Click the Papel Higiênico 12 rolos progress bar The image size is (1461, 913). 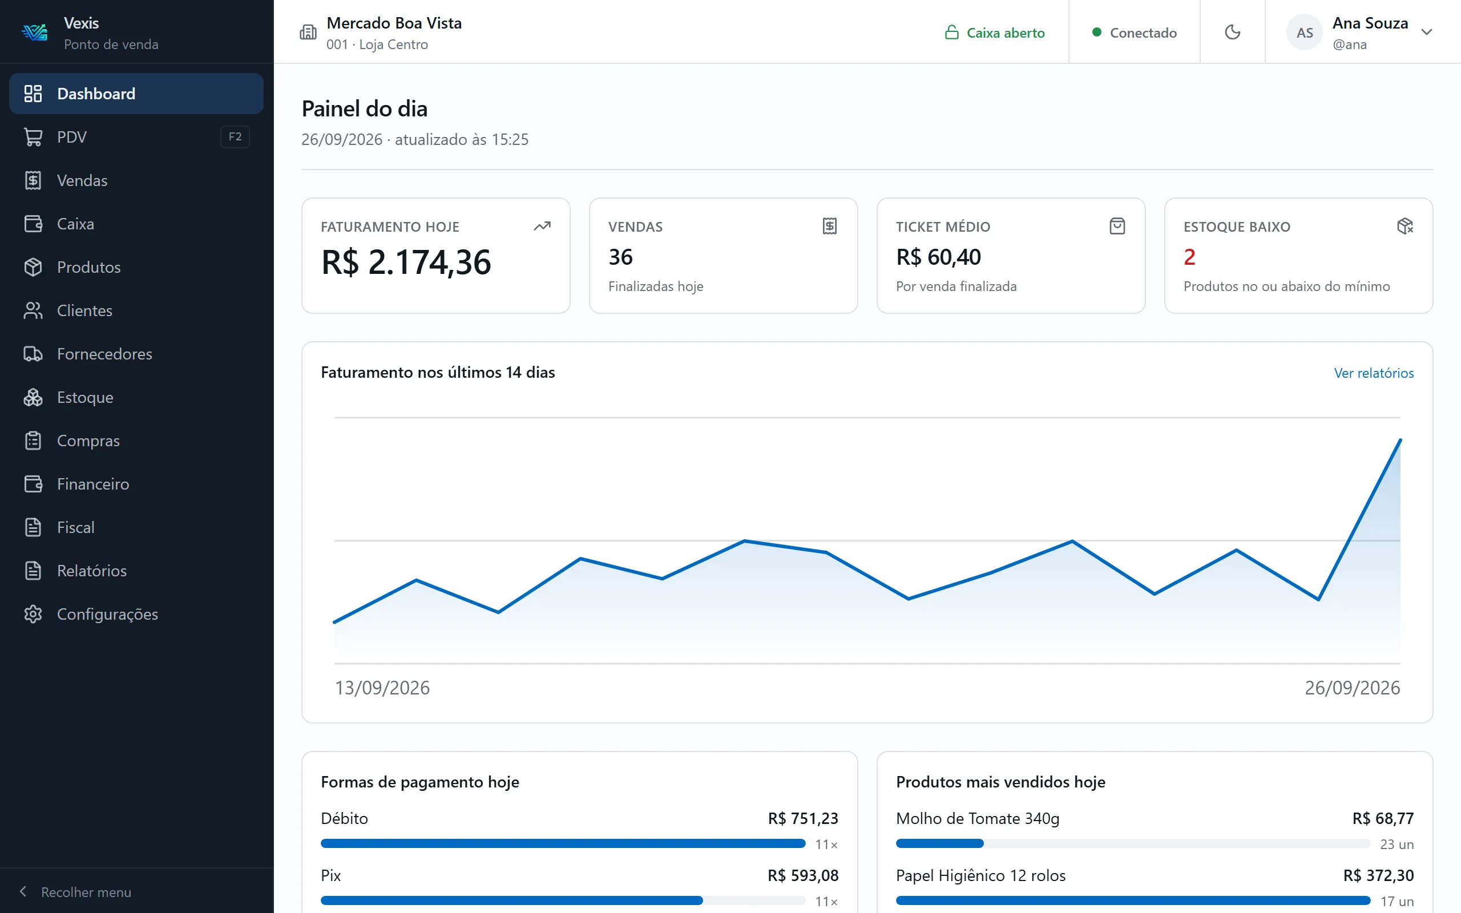tap(1133, 900)
